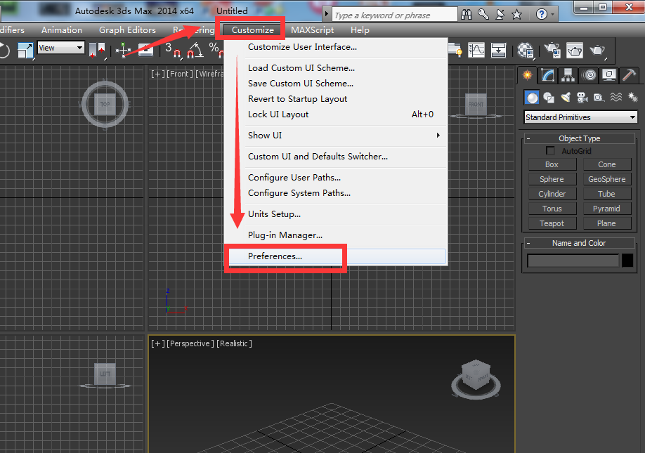The width and height of the screenshot is (645, 453).
Task: Open the Curve Editor icon
Action: pyautogui.click(x=476, y=51)
